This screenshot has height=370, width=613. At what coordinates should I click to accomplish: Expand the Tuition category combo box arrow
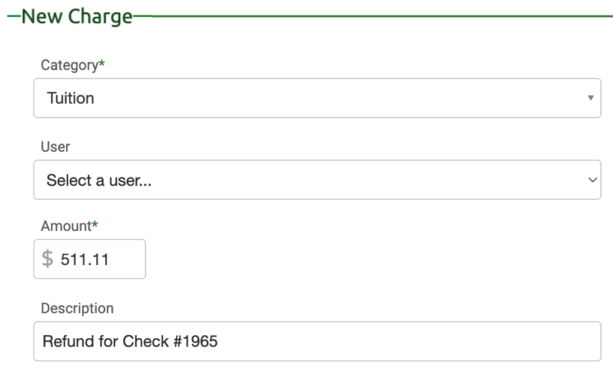pyautogui.click(x=591, y=98)
